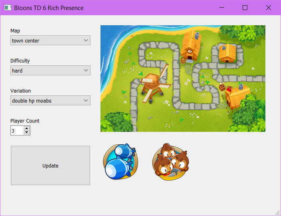This screenshot has height=216, width=281.
Task: Open the Difficulty dropdown showing hard
Action: point(50,70)
